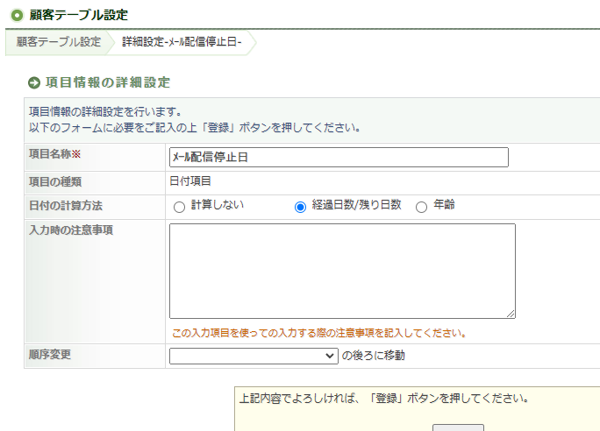Viewport: 600px width, 431px height.
Task: Click inside the 入力時の注意事項 textarea
Action: [x=342, y=271]
